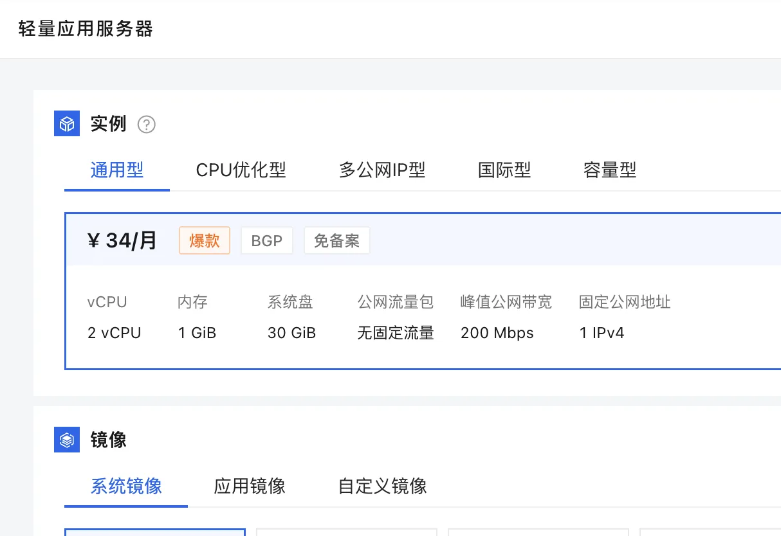The height and width of the screenshot is (536, 781).
Task: Open the help tooltip beside 实例
Action: click(x=147, y=124)
